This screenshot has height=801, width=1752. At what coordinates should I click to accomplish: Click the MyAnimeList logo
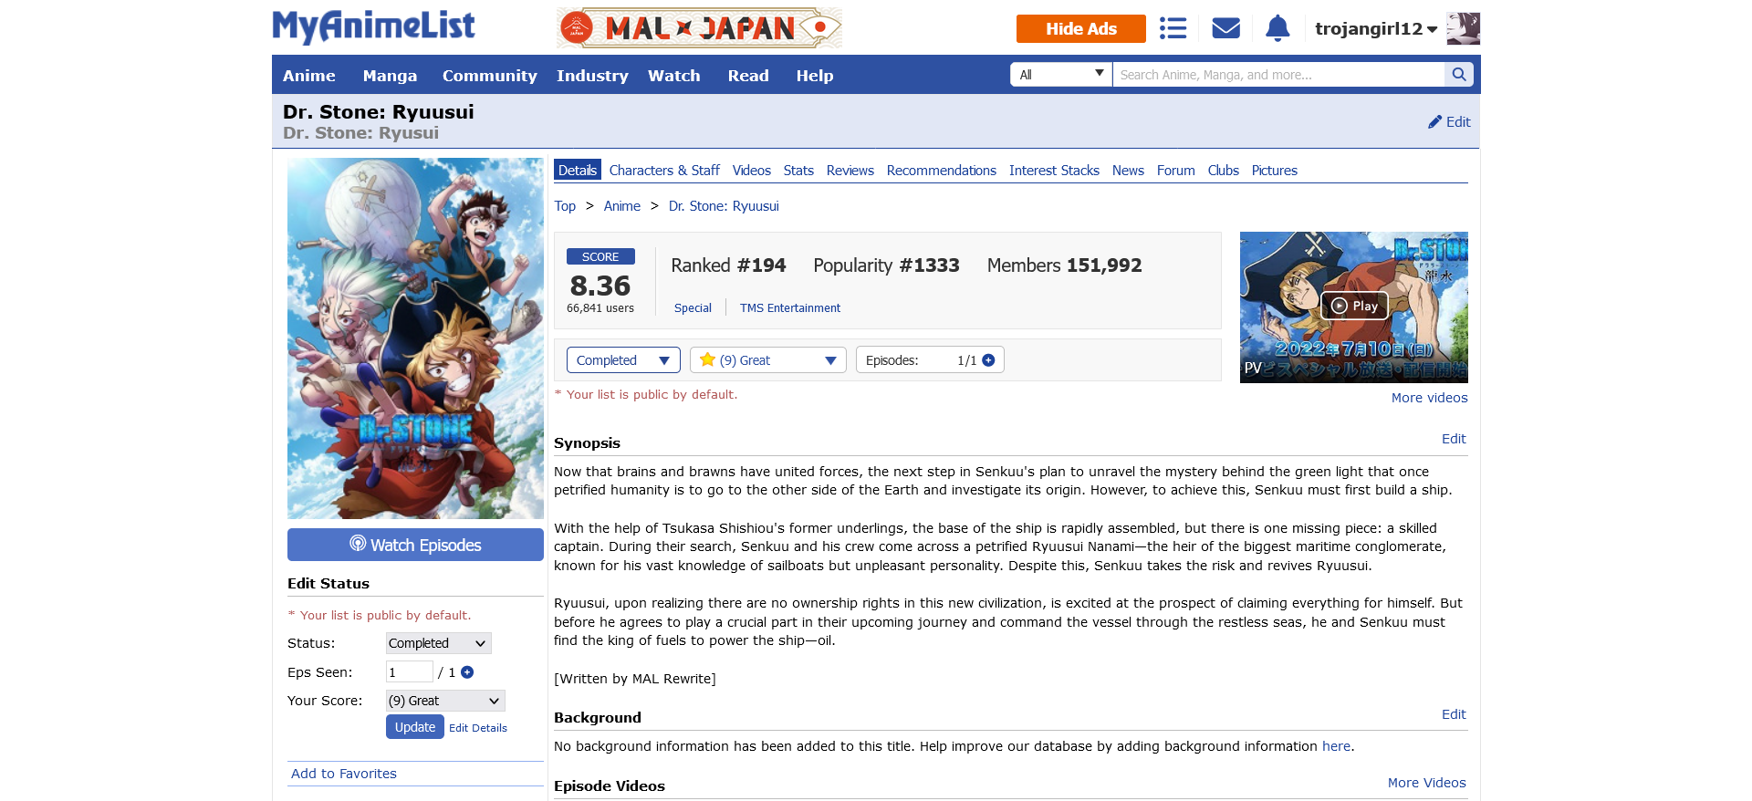pos(373,26)
